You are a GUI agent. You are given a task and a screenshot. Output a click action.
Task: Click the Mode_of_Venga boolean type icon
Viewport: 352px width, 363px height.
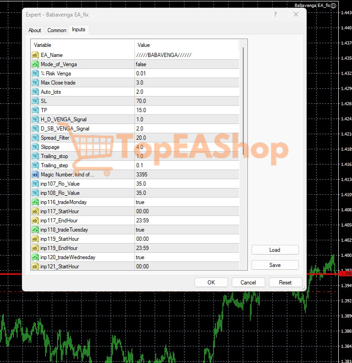tap(35, 64)
